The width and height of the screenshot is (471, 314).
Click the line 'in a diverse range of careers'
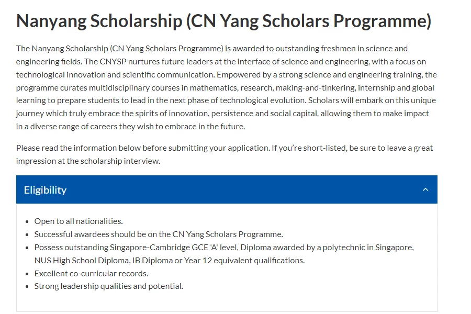131,127
